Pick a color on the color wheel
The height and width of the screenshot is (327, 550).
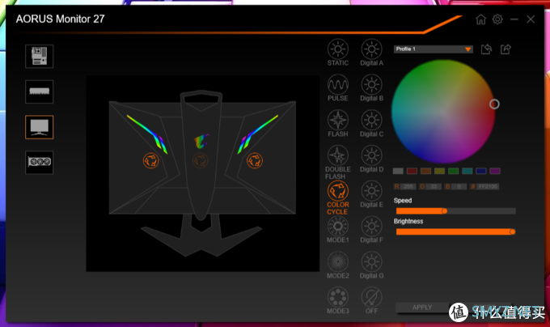(443, 111)
